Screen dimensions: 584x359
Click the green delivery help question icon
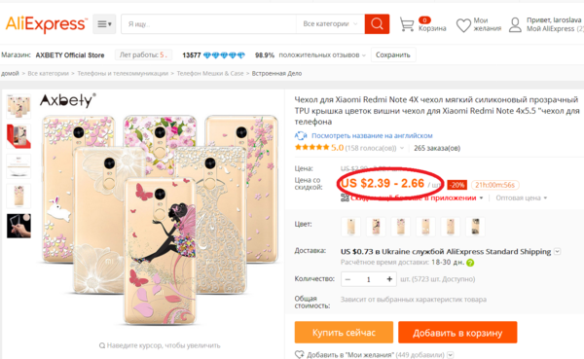pos(470,263)
